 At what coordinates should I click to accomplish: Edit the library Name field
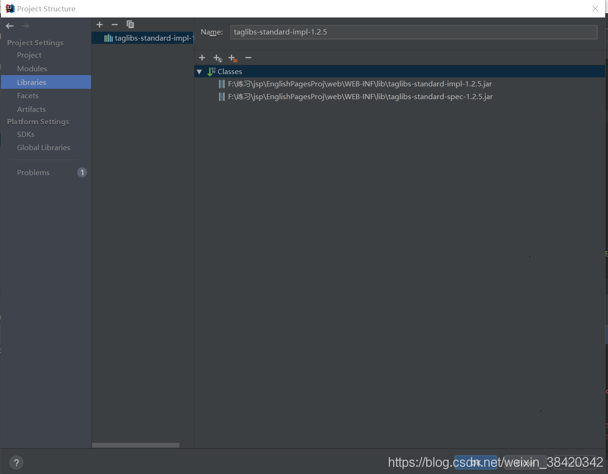(414, 32)
